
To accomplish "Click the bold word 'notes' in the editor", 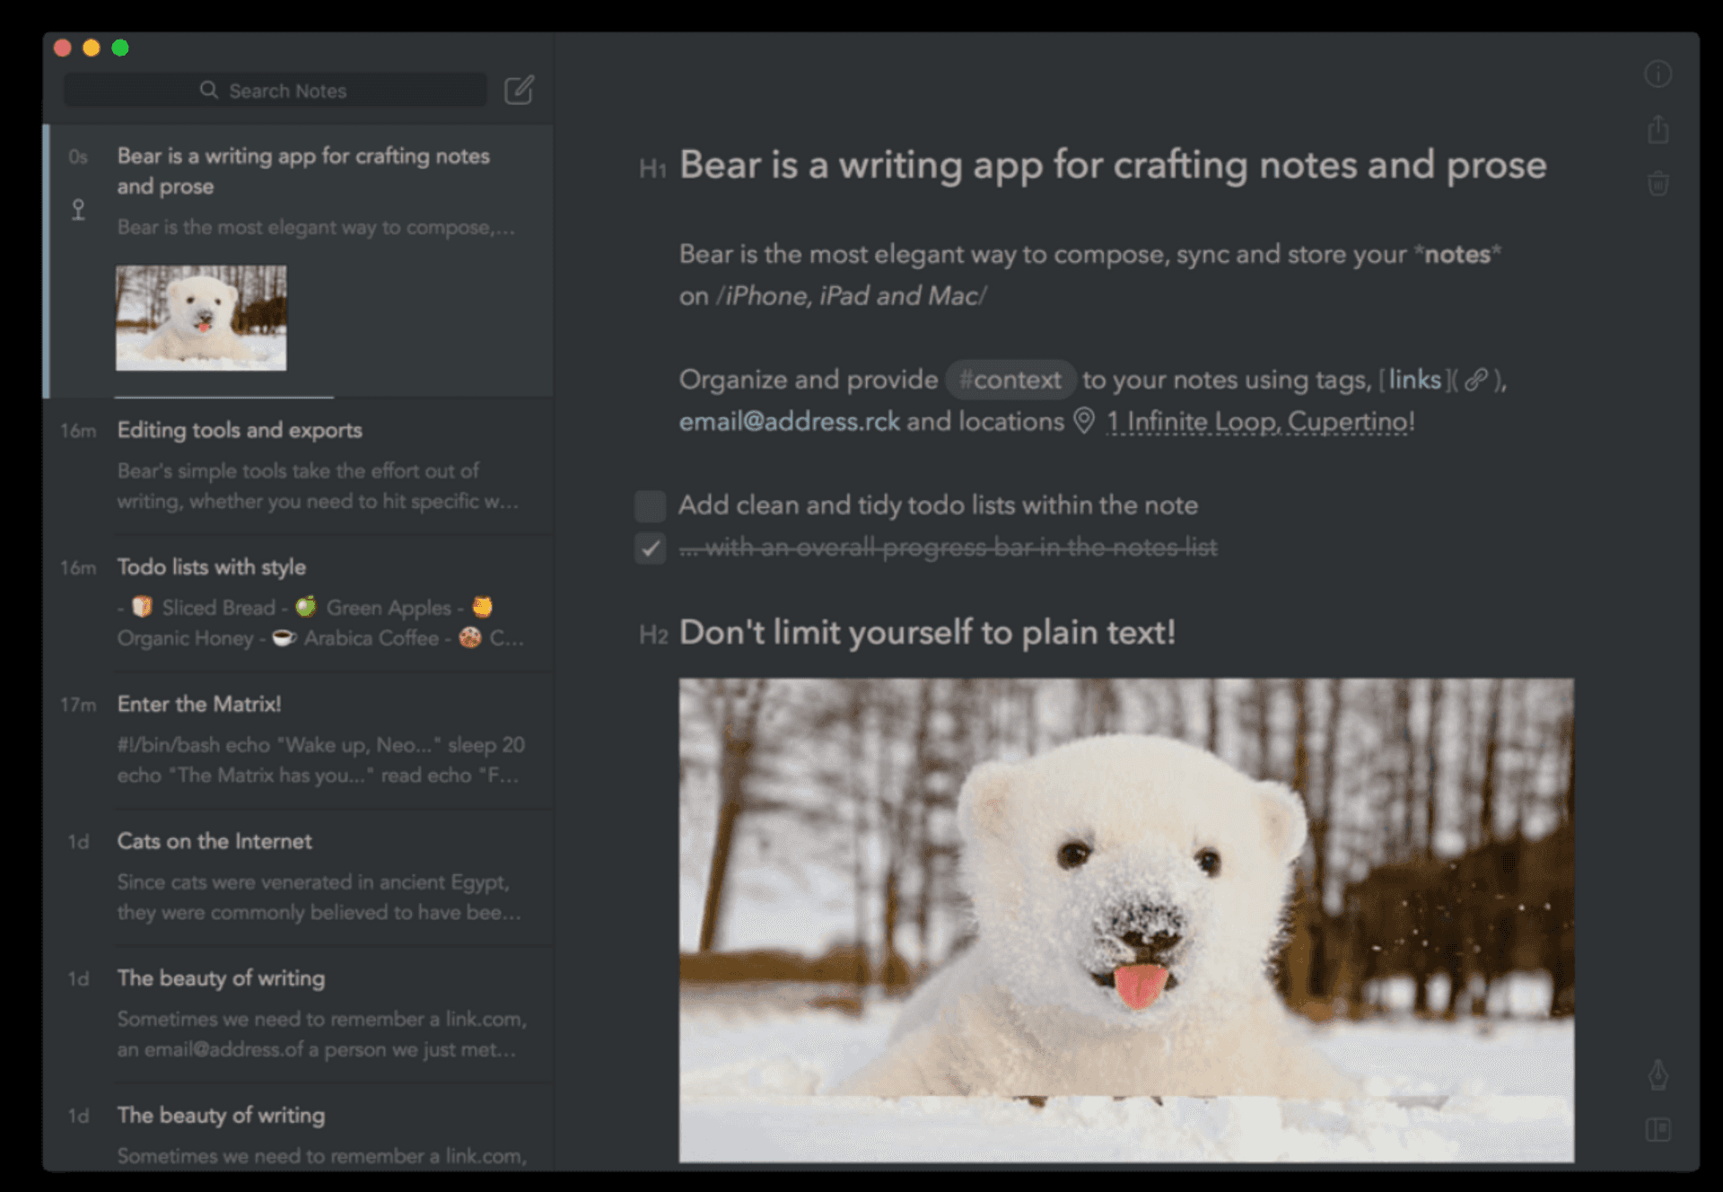I will [1457, 255].
